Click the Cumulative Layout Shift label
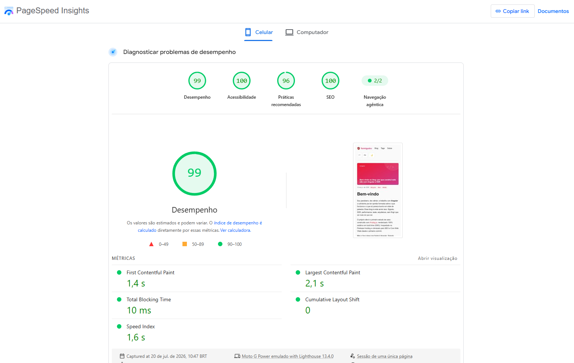The width and height of the screenshot is (574, 363). [332, 299]
